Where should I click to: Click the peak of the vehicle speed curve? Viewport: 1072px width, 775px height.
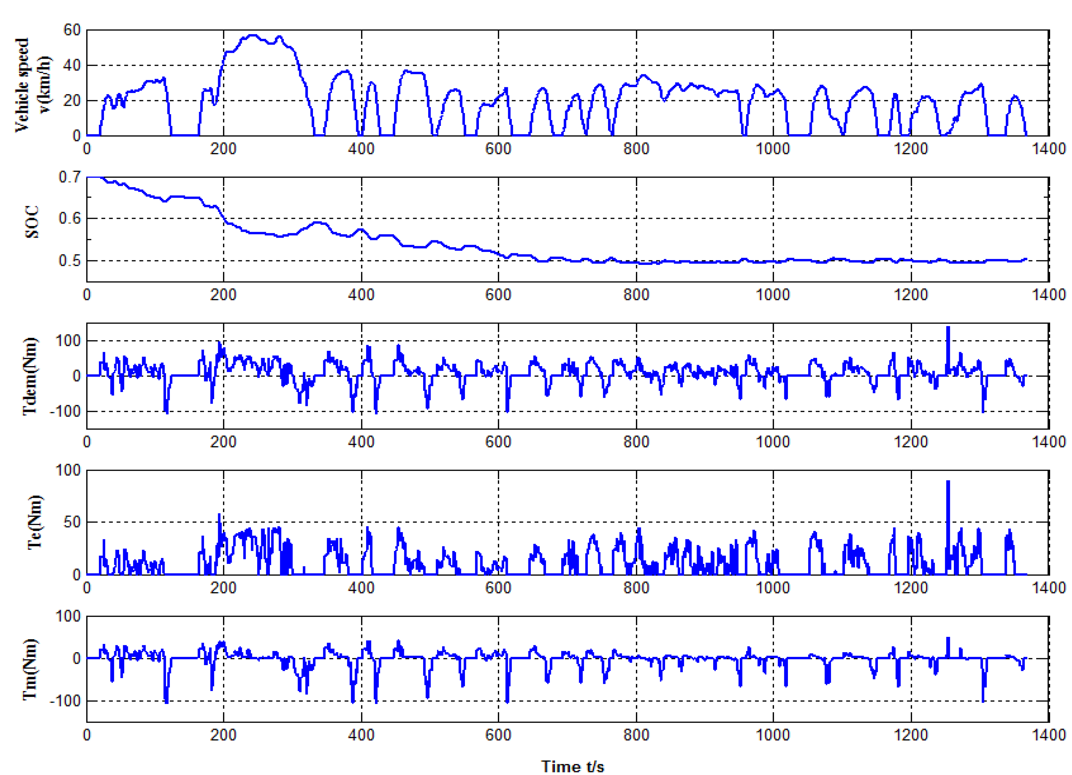[x=253, y=36]
